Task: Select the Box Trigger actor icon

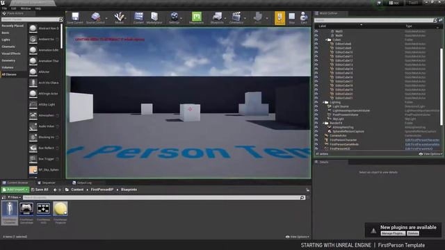Action: (x=33, y=159)
